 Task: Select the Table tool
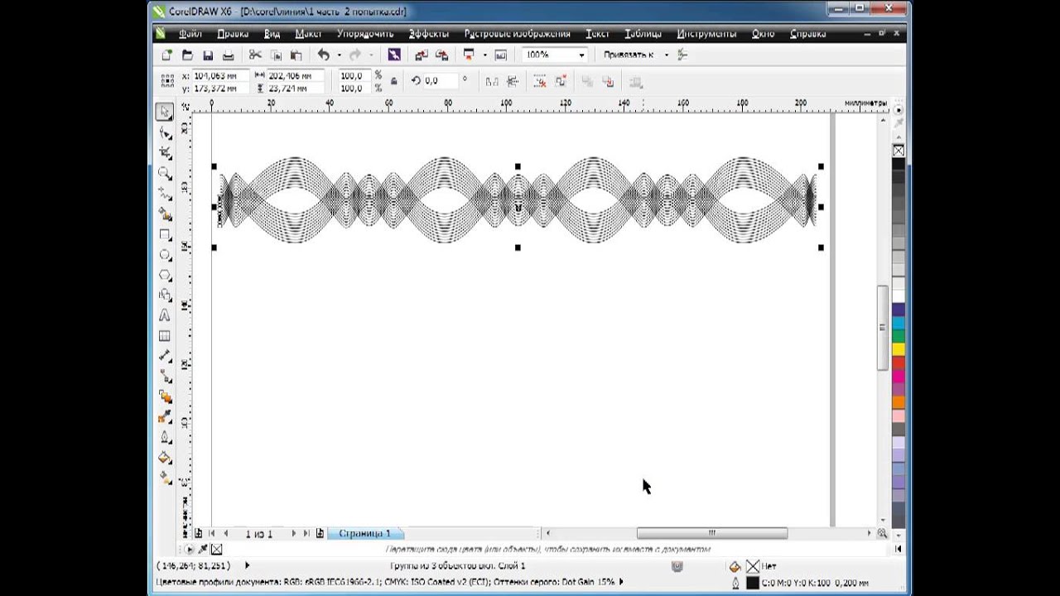(165, 336)
